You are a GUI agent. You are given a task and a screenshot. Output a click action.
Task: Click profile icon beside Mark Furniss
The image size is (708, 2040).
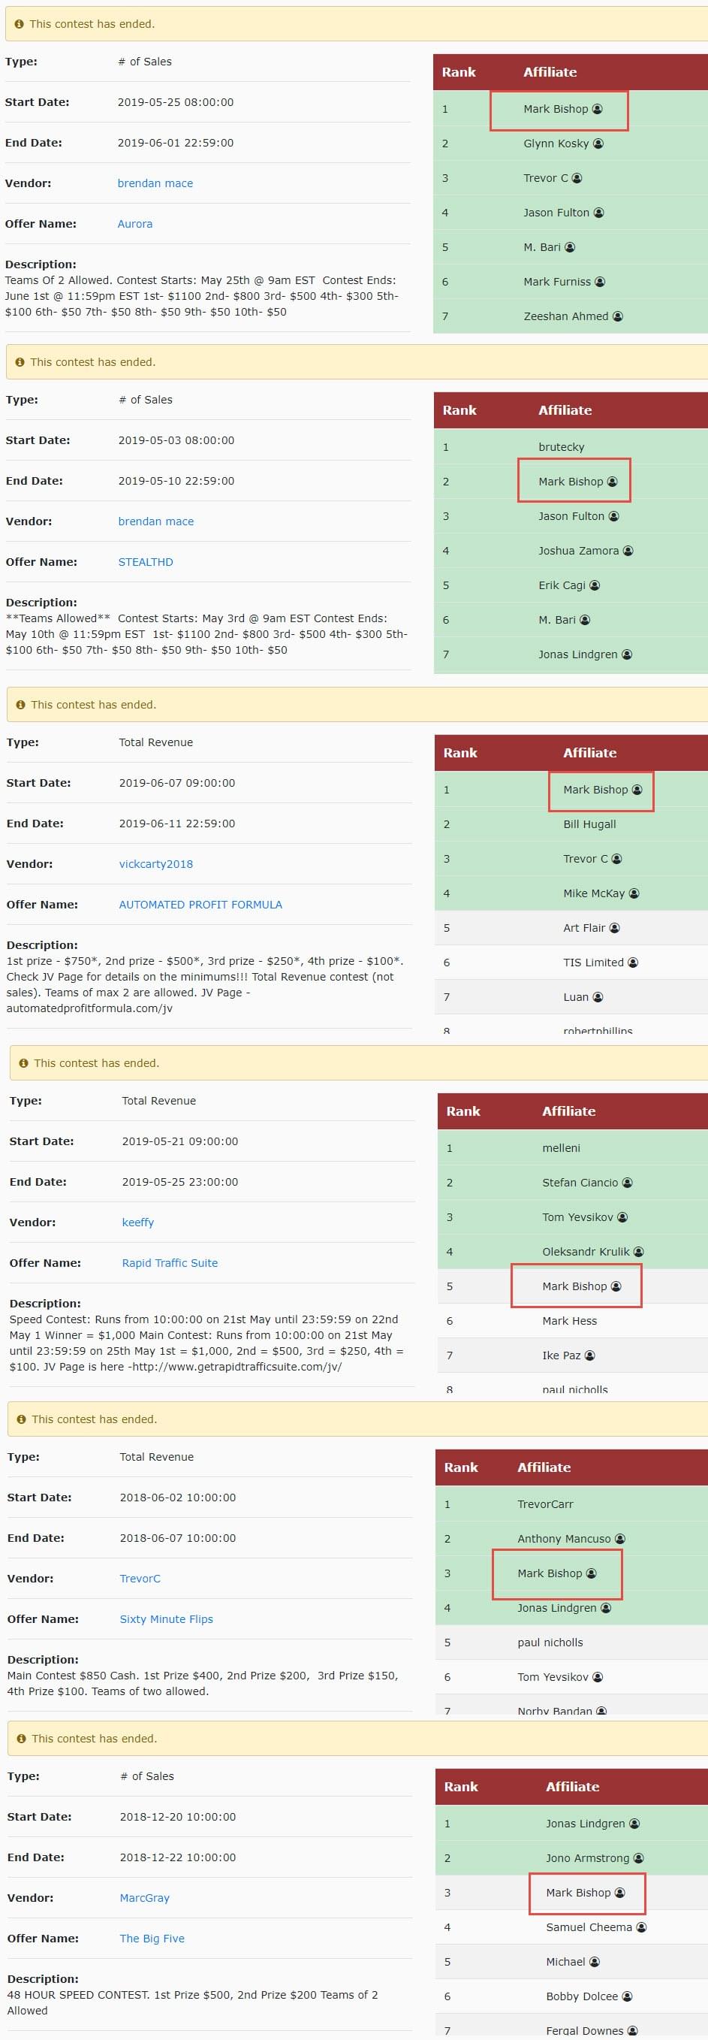click(x=600, y=281)
